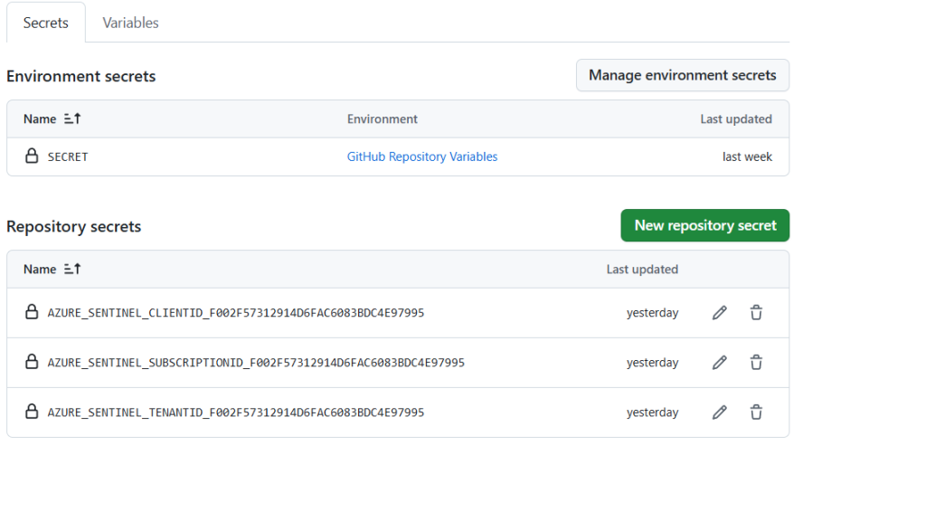The image size is (926, 512).
Task: Open GitHub Repository Variables environment link
Action: click(421, 156)
